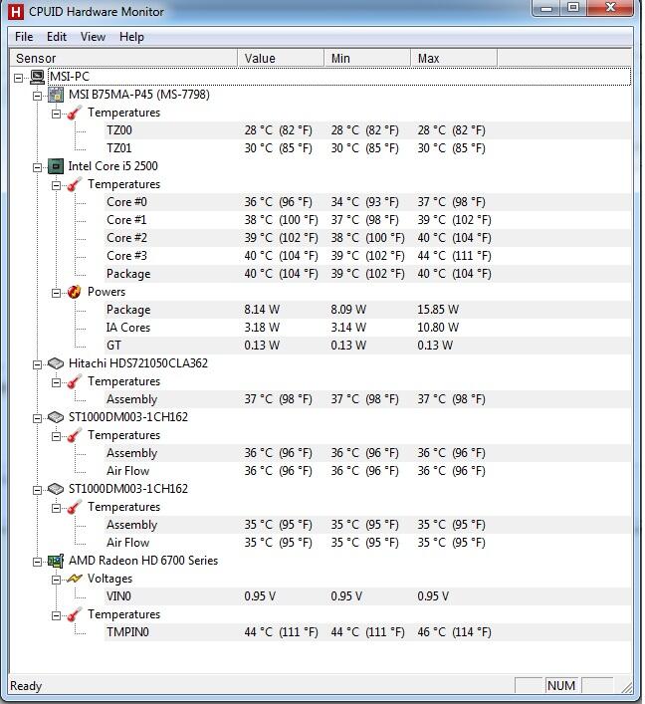The height and width of the screenshot is (704, 645).
Task: Click the Min column header
Action: tap(367, 59)
